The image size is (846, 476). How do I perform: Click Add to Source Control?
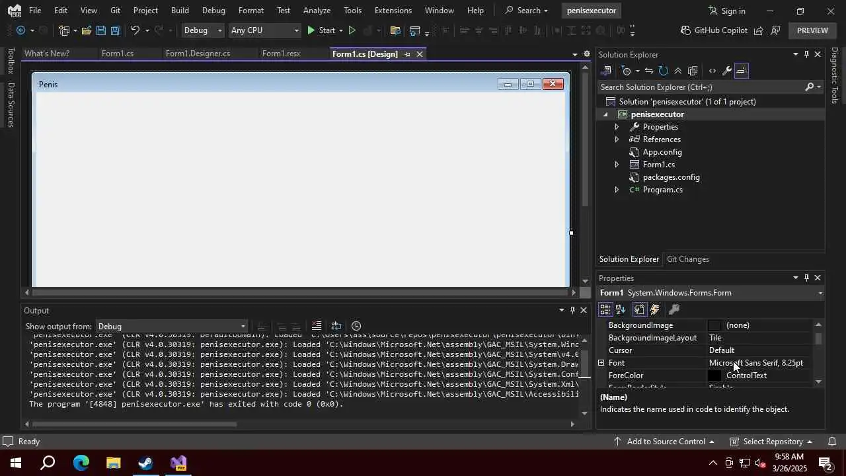tap(664, 441)
